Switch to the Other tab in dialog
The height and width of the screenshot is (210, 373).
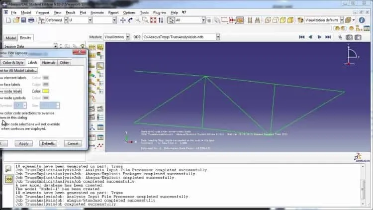tap(64, 63)
